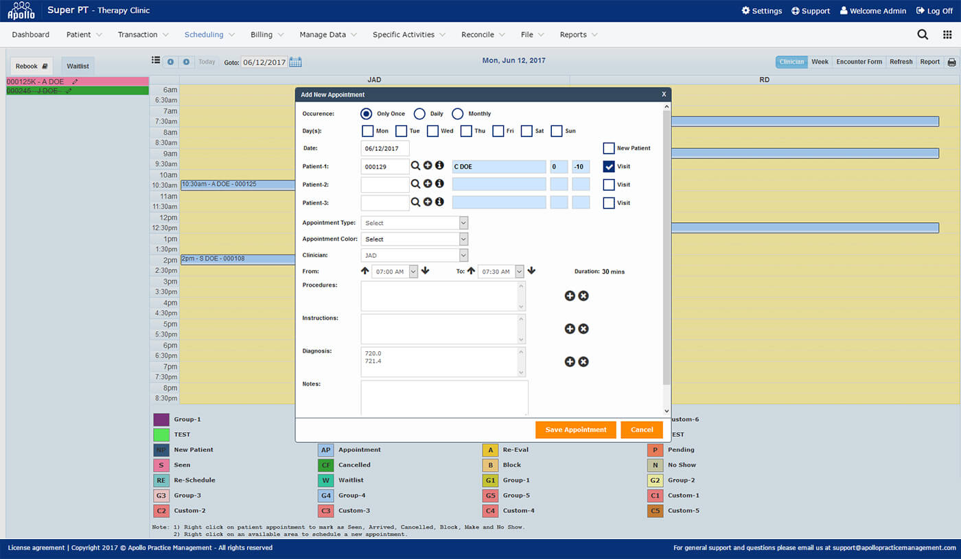
Task: Open the search icon in the top navigation
Action: pyautogui.click(x=923, y=34)
